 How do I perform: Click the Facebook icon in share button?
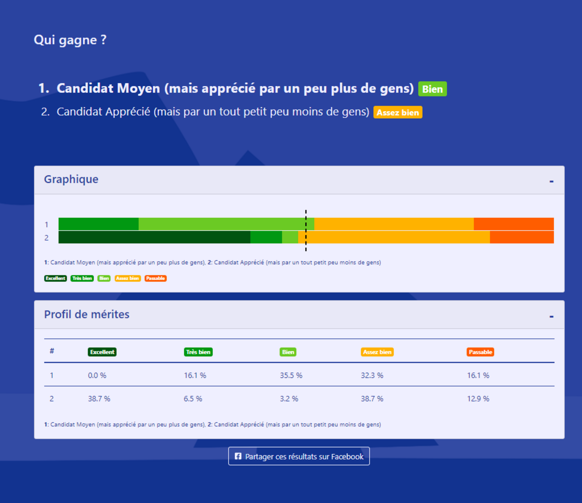pyautogui.click(x=238, y=456)
